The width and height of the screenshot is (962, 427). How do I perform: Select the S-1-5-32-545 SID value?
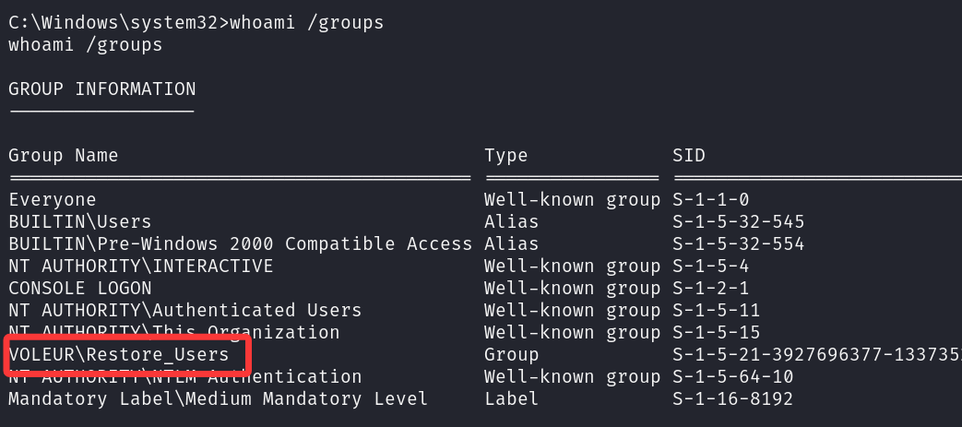(x=738, y=221)
